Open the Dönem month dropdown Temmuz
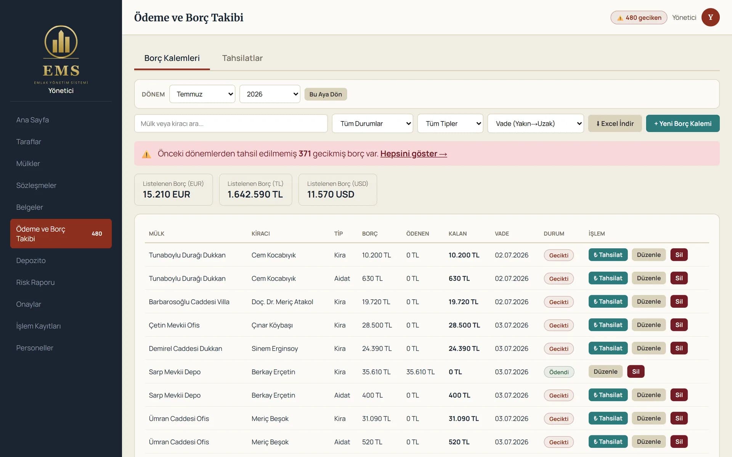Screen dimensions: 732x457 click(x=202, y=94)
